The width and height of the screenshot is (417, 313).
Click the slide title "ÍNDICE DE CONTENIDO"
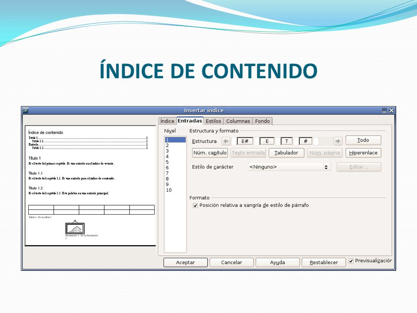click(x=208, y=70)
